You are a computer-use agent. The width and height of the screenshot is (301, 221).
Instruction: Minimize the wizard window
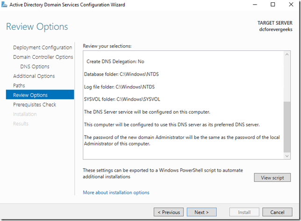point(251,5)
